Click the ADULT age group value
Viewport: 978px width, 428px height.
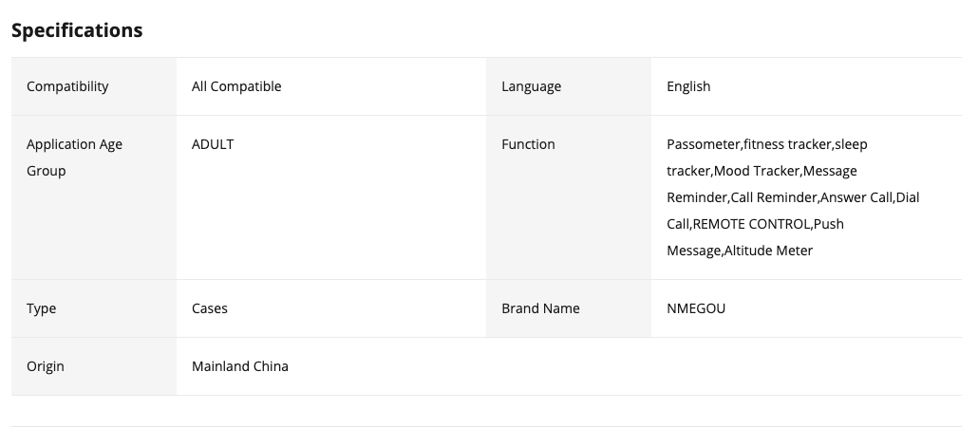[213, 144]
